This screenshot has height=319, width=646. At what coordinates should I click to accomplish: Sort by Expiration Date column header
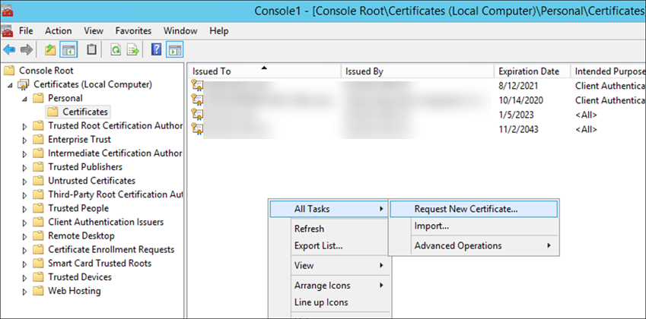pyautogui.click(x=533, y=71)
